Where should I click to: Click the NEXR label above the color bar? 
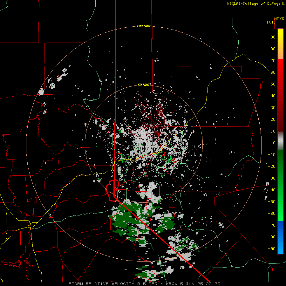(279, 19)
